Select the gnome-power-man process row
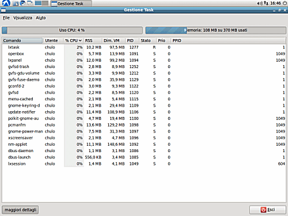Viewport: 288px width, 216px height. click(x=144, y=131)
